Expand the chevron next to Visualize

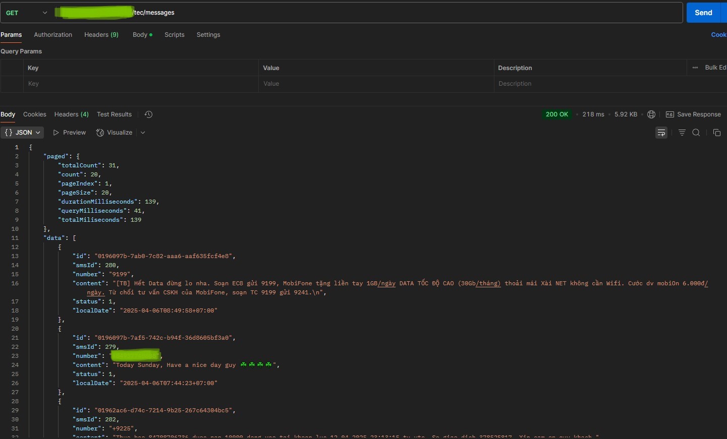143,133
